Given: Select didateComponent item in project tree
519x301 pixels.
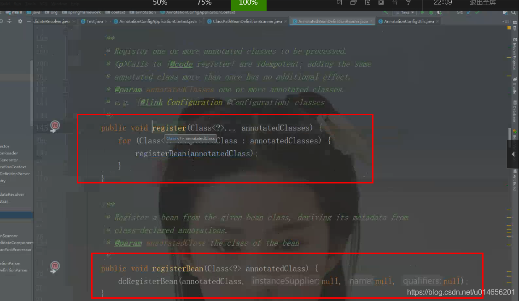Looking at the screenshot, I should tap(17, 243).
